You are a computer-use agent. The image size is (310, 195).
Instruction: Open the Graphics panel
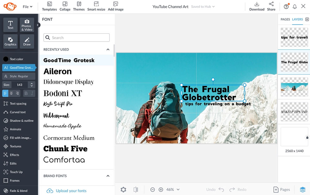pos(10,41)
